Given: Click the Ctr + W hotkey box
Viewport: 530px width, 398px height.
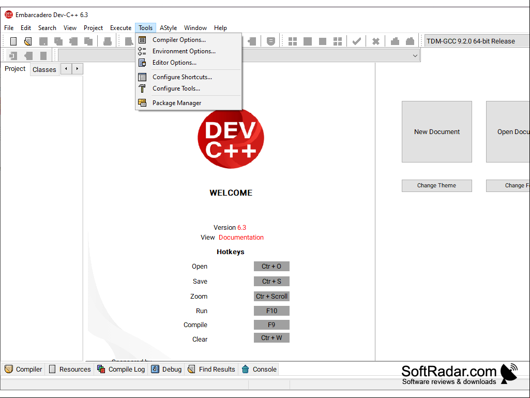Looking at the screenshot, I should coord(271,338).
